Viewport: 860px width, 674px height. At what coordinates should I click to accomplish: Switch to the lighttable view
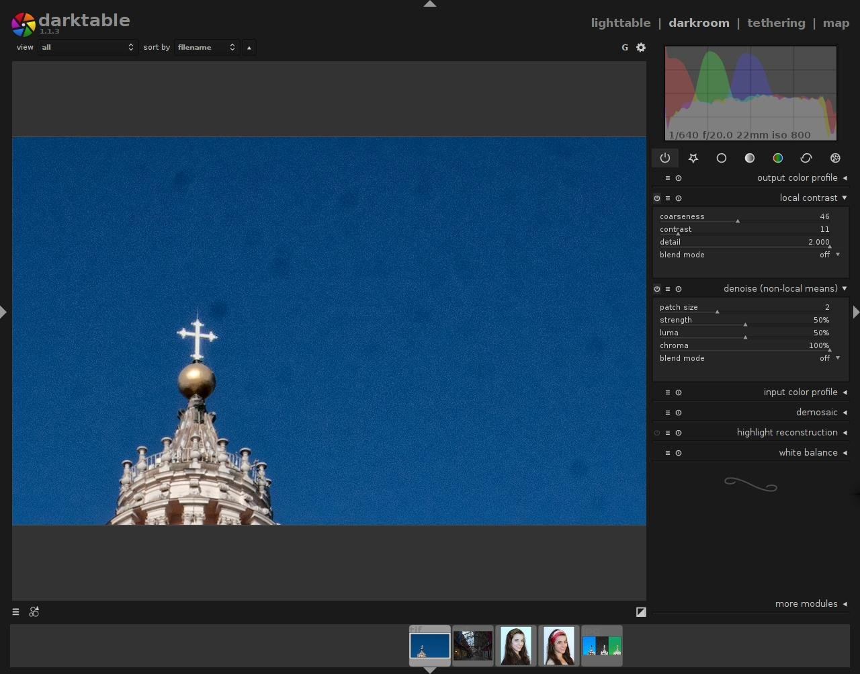point(621,23)
